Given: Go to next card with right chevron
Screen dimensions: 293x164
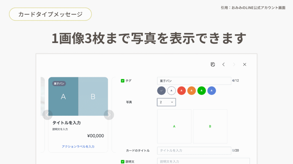Looking at the screenshot, I should [x=234, y=64].
